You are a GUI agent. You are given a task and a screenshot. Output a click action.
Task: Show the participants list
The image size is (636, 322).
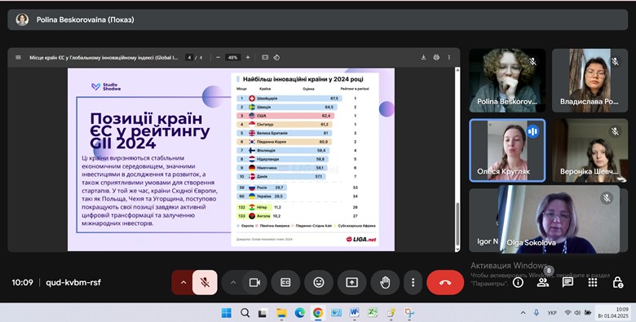click(543, 283)
